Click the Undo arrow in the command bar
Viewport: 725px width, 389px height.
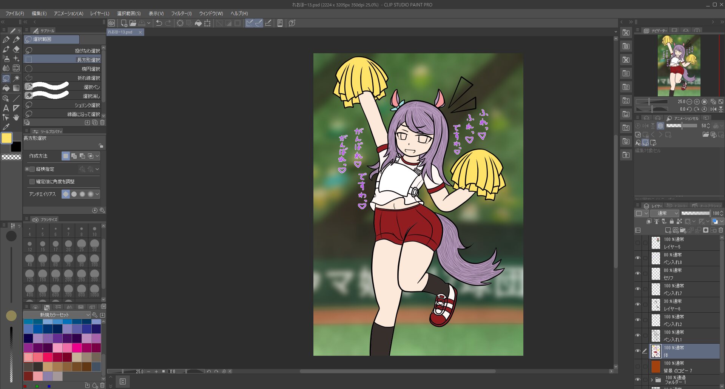point(159,23)
